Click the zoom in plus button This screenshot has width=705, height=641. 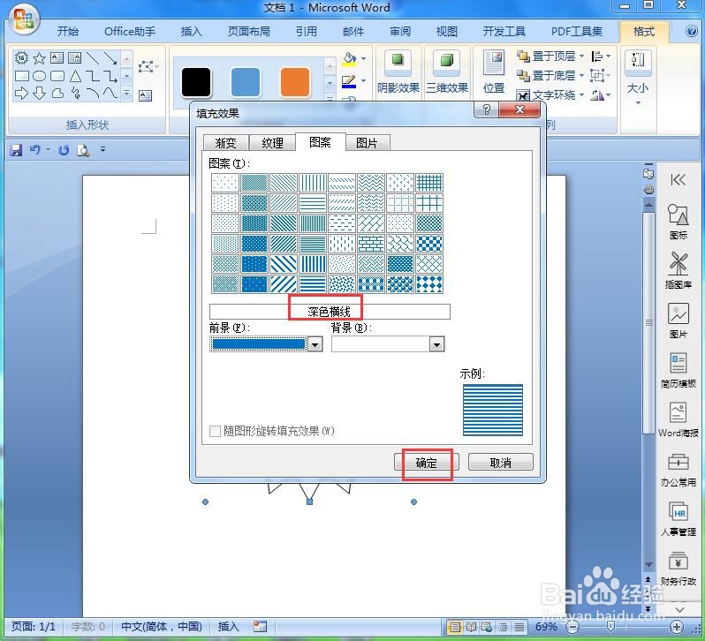(677, 626)
